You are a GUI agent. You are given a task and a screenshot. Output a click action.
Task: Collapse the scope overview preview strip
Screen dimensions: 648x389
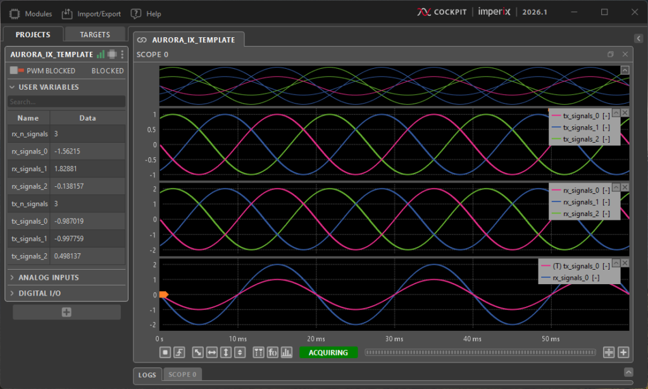625,70
